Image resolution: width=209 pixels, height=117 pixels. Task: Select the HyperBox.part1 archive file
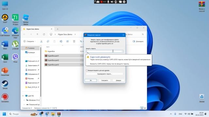point(64,56)
